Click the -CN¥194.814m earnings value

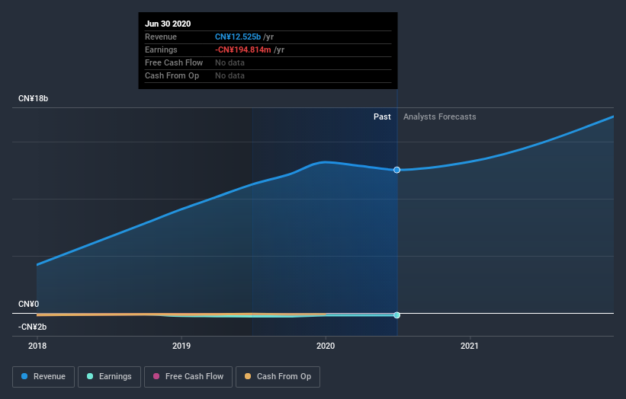243,49
